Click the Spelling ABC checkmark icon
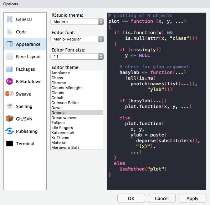 10,106
